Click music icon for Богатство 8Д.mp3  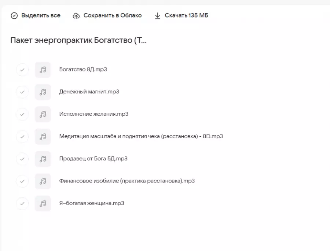(43, 70)
